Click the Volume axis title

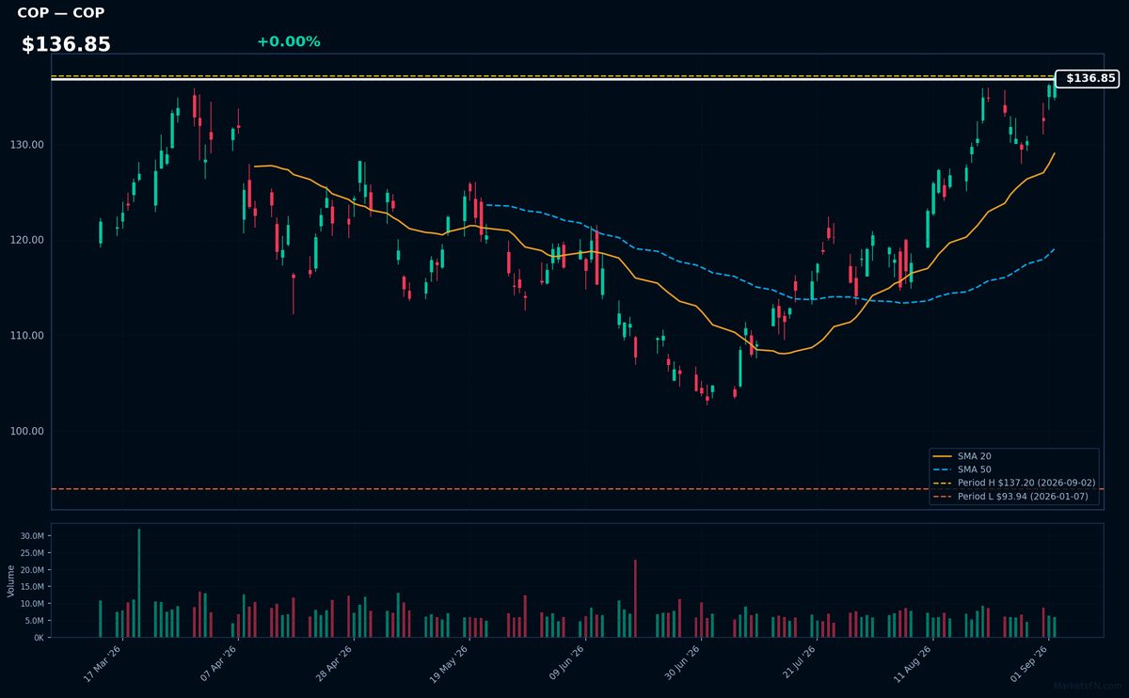[11, 580]
